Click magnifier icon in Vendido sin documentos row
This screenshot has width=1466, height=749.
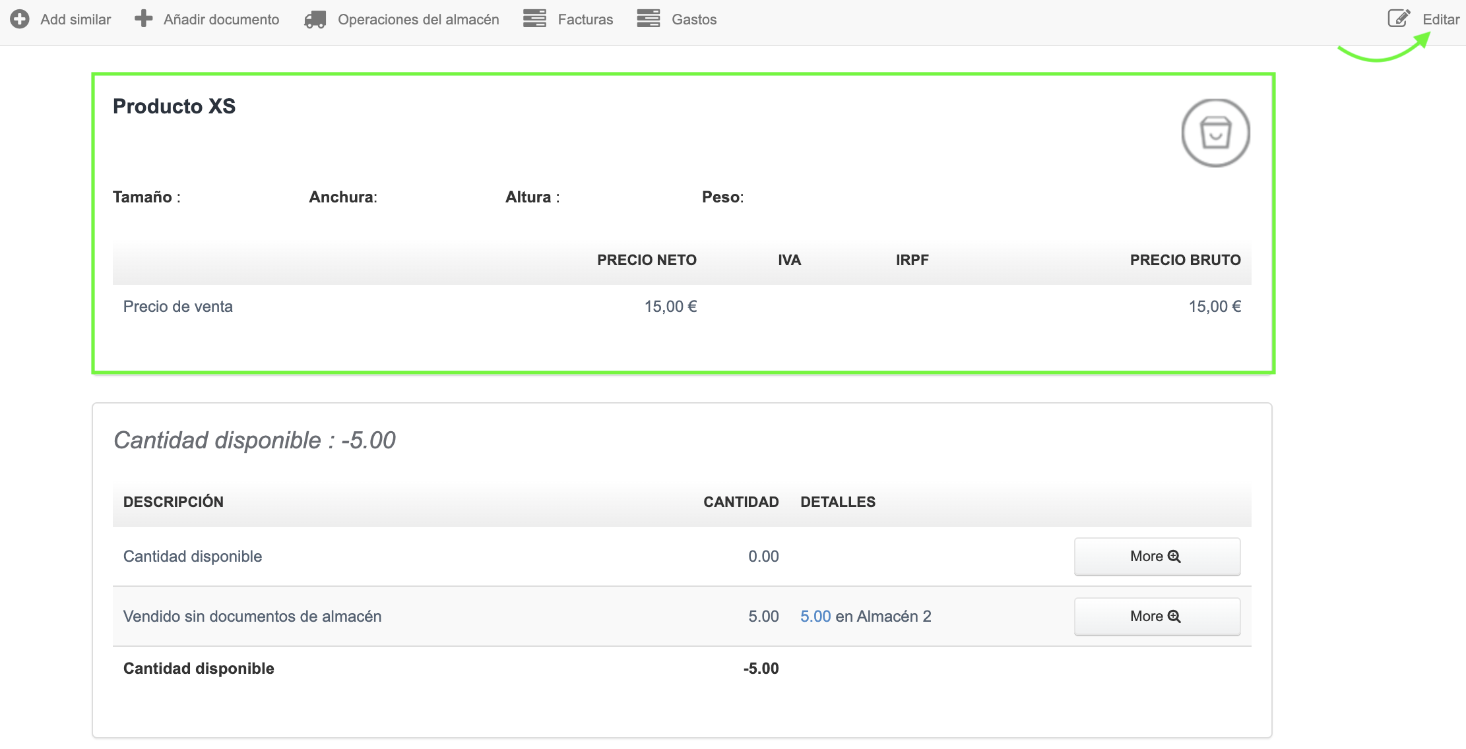click(x=1174, y=616)
